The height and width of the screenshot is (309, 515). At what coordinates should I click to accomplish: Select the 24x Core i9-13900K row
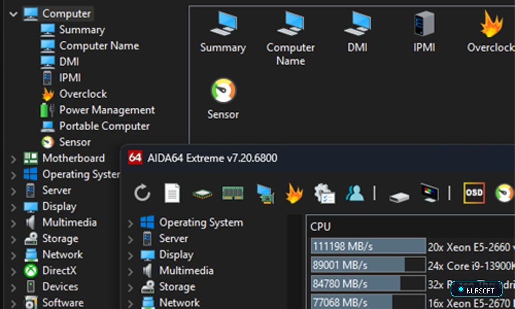click(x=471, y=266)
